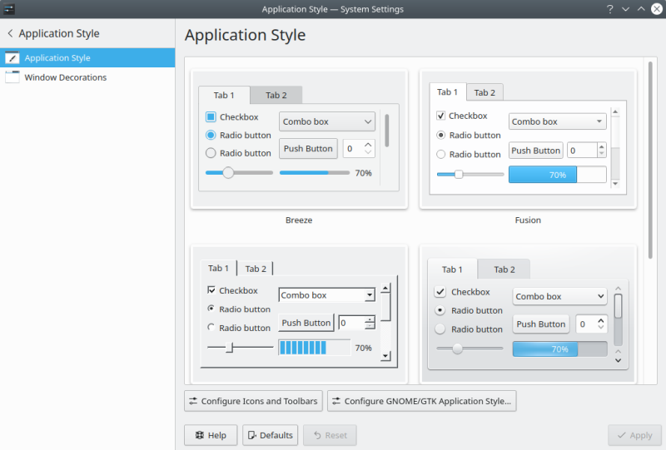Image resolution: width=666 pixels, height=450 pixels.
Task: Click slider handle in bottom-right preview
Action: pos(457,349)
